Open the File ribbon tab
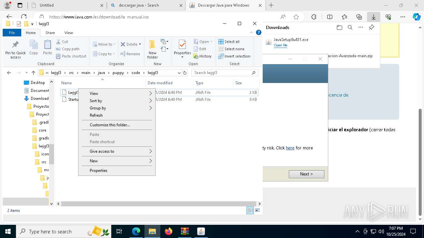This screenshot has height=238, width=424. coord(12,33)
